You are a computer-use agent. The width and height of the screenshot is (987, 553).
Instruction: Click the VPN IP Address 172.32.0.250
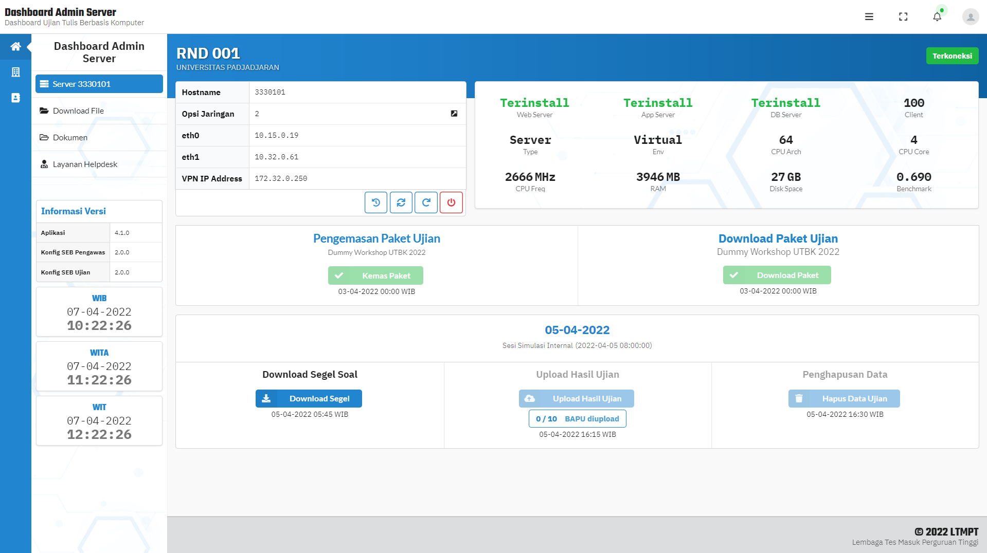(281, 178)
